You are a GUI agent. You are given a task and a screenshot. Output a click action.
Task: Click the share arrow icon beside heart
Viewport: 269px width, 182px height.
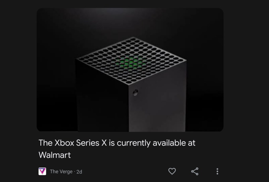(x=195, y=171)
